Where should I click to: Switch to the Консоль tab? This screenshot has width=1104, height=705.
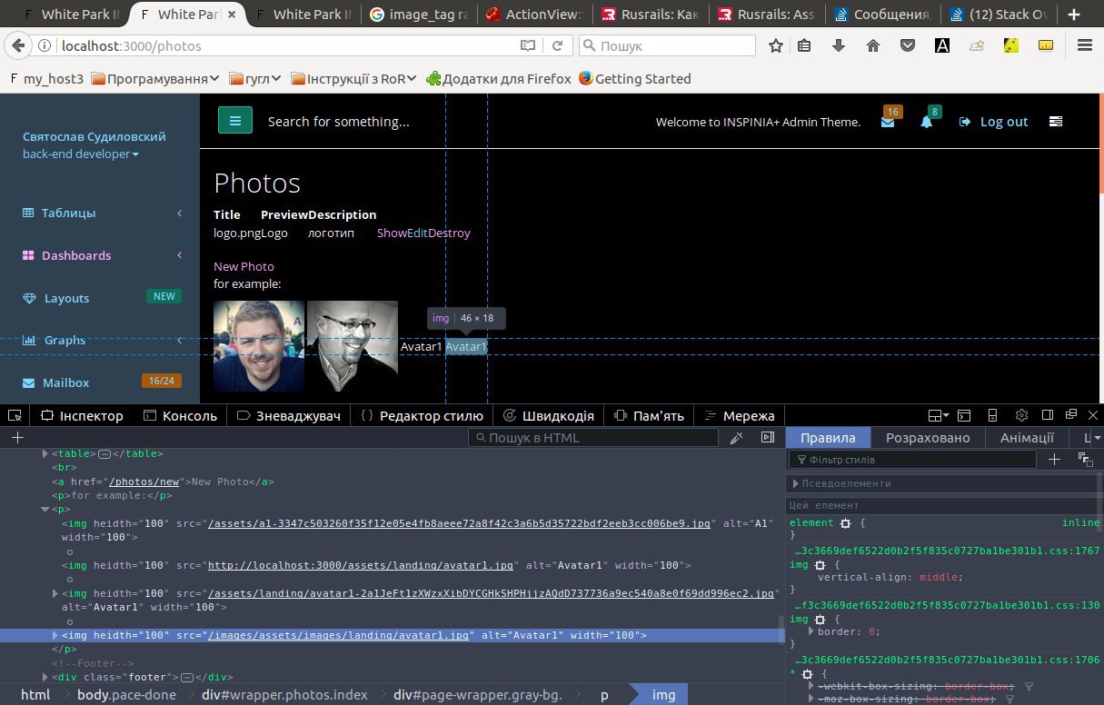180,415
